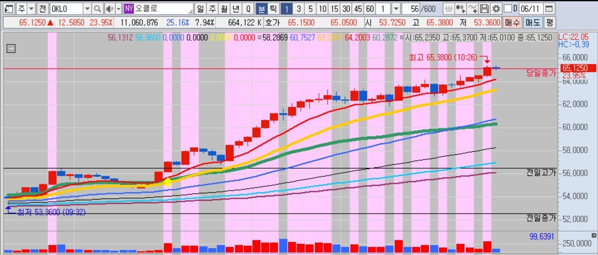Click the 64.2003 red moving average legend value
The width and height of the screenshot is (598, 255).
pos(357,38)
